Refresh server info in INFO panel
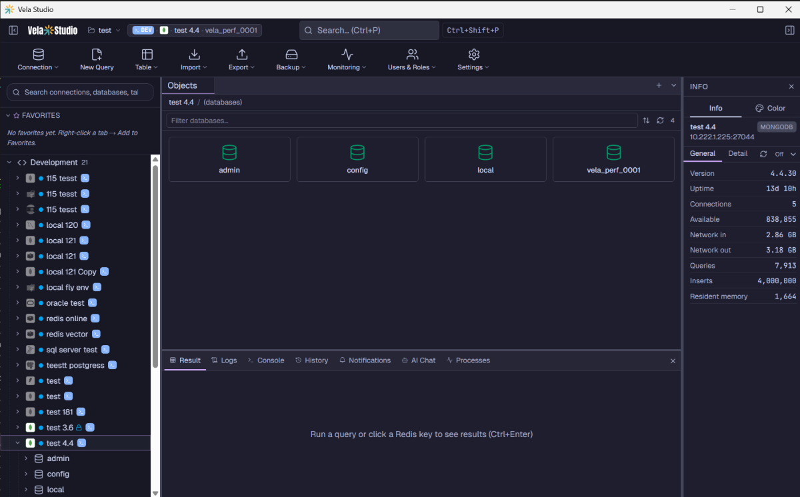 tap(763, 154)
